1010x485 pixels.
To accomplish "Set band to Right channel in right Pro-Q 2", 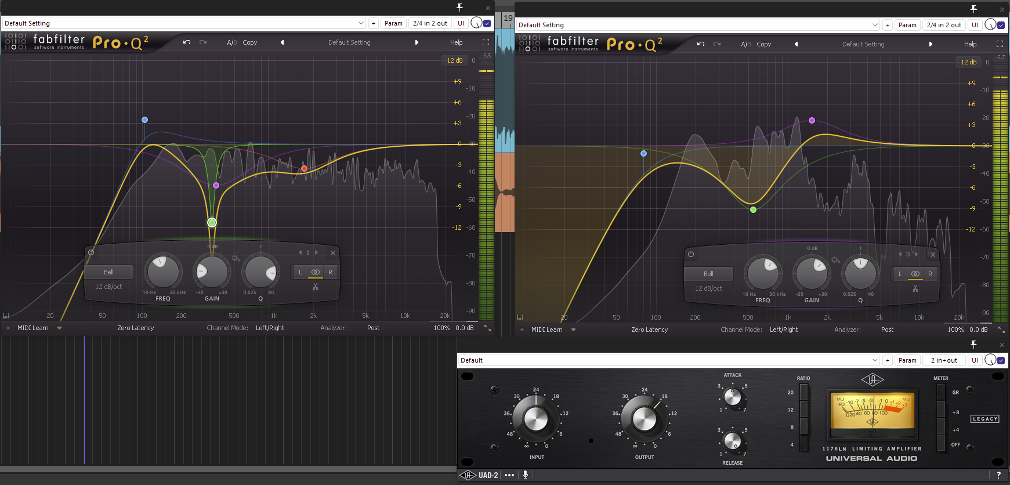I will tap(930, 274).
